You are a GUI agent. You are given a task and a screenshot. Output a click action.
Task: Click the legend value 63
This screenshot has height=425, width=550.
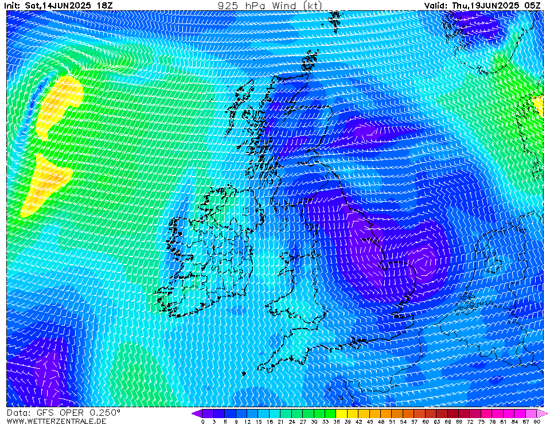coord(436,422)
